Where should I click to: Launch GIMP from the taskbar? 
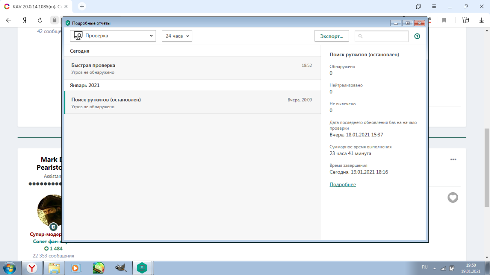click(x=120, y=268)
